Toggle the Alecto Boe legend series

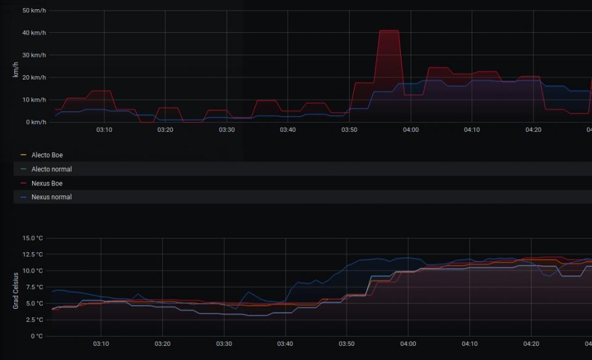(47, 155)
